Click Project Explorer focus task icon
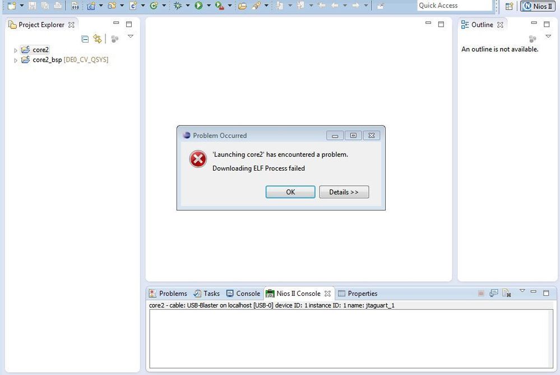The height and width of the screenshot is (375, 560). 115,39
